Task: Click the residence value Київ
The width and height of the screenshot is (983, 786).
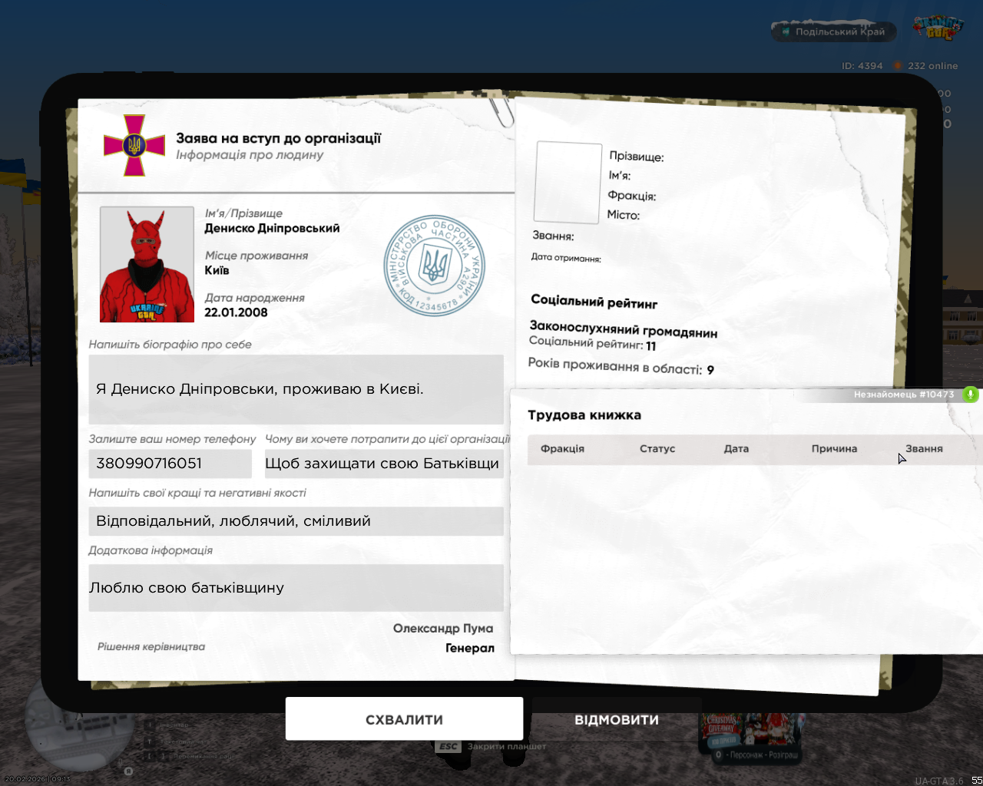Action: point(217,270)
